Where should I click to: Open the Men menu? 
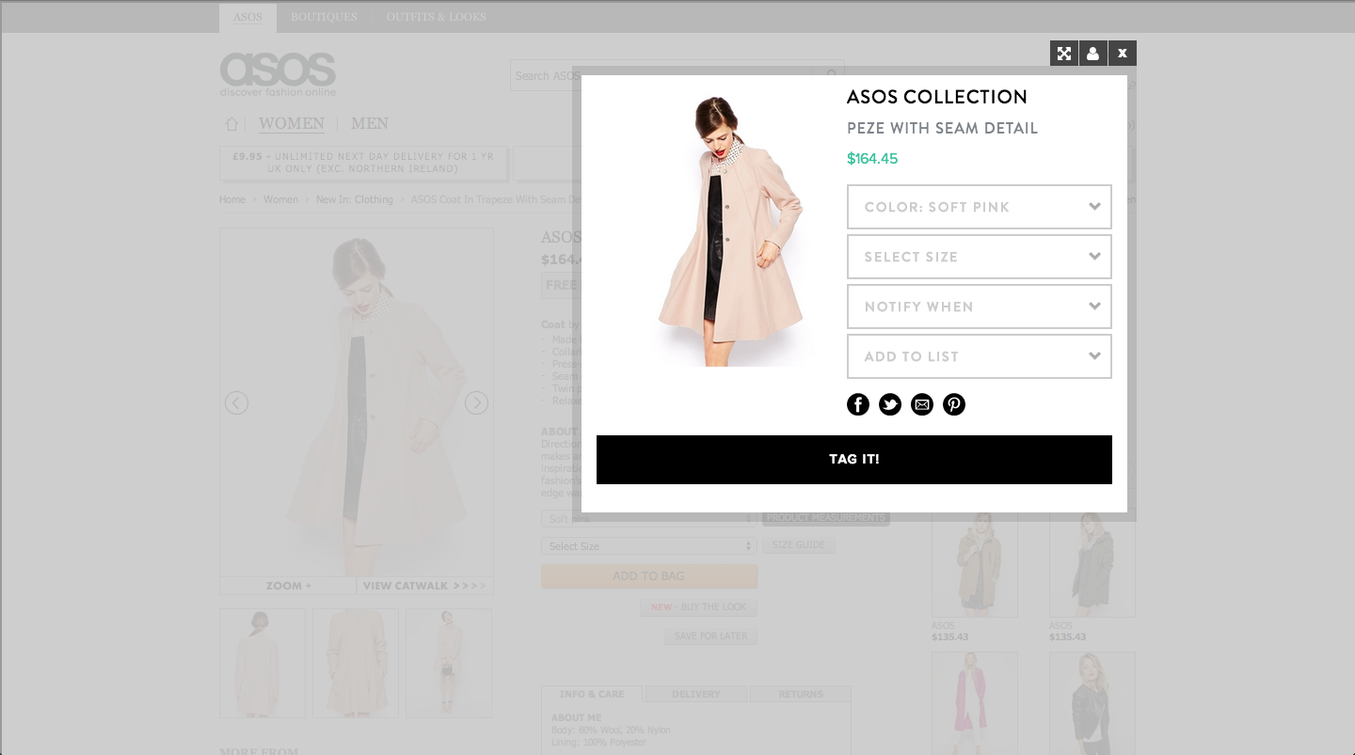click(370, 124)
